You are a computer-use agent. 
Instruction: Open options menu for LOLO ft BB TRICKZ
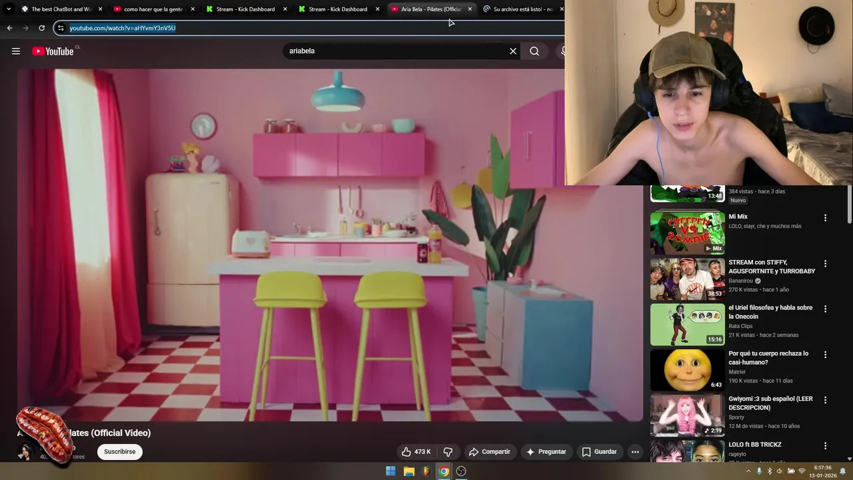pos(825,445)
